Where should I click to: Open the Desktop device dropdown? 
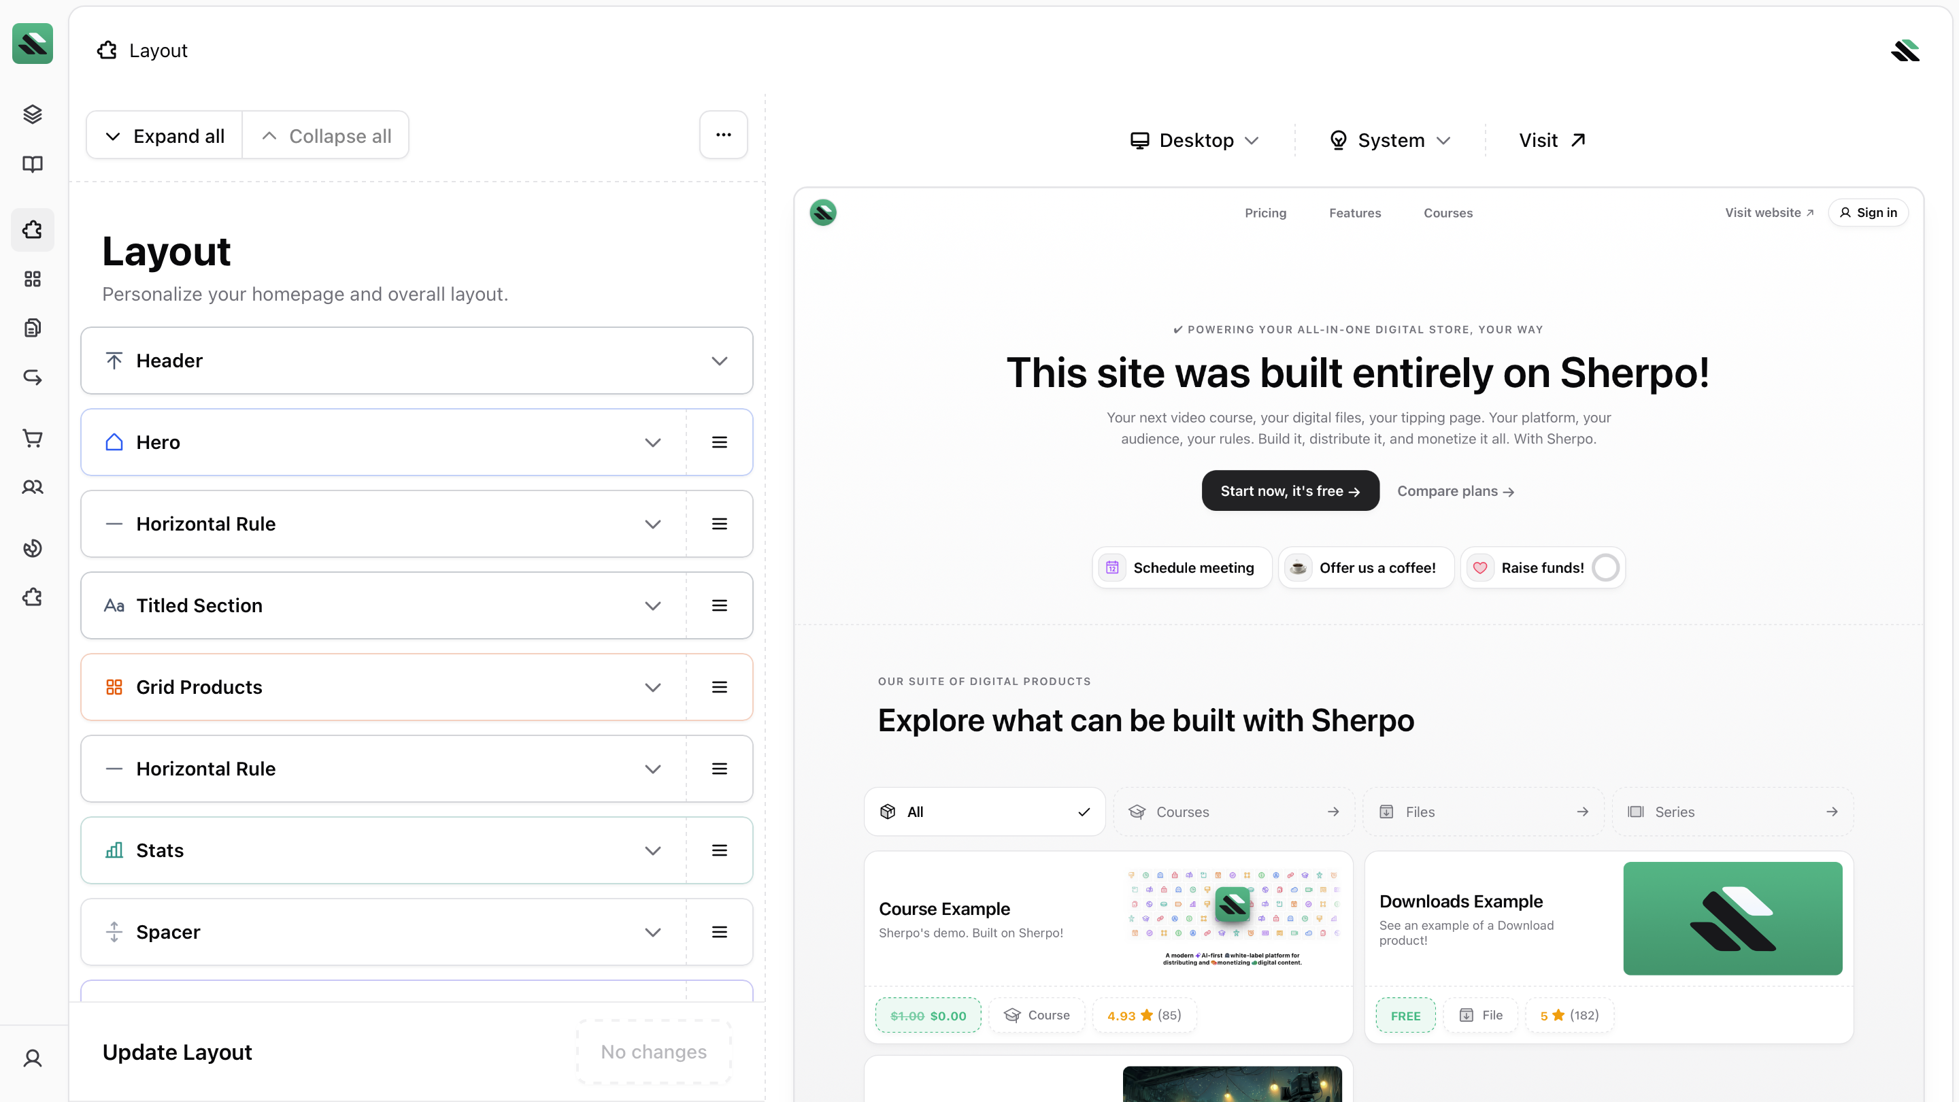pos(1194,140)
